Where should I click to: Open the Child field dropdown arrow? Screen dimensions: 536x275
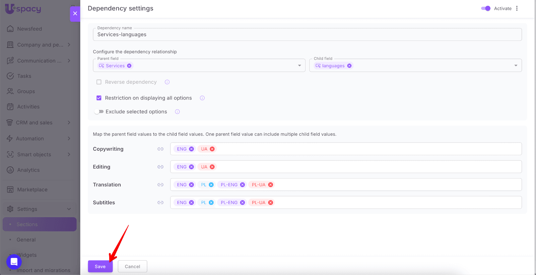pyautogui.click(x=516, y=66)
